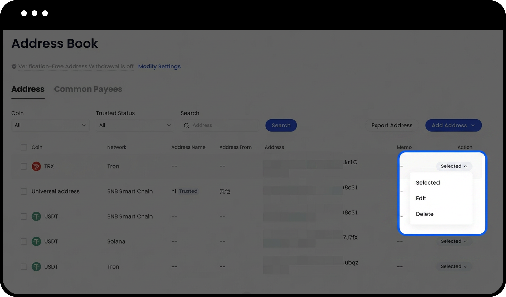The height and width of the screenshot is (297, 506).
Task: Click the Export Address button
Action: click(392, 126)
